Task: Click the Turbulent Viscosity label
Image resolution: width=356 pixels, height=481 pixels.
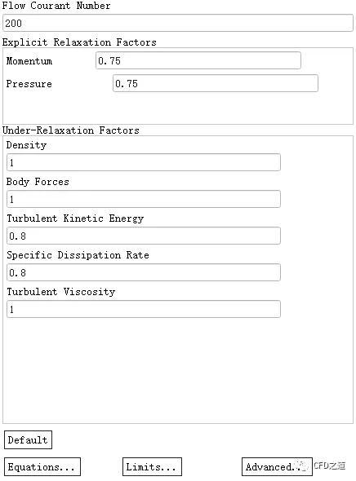Action: pyautogui.click(x=60, y=291)
